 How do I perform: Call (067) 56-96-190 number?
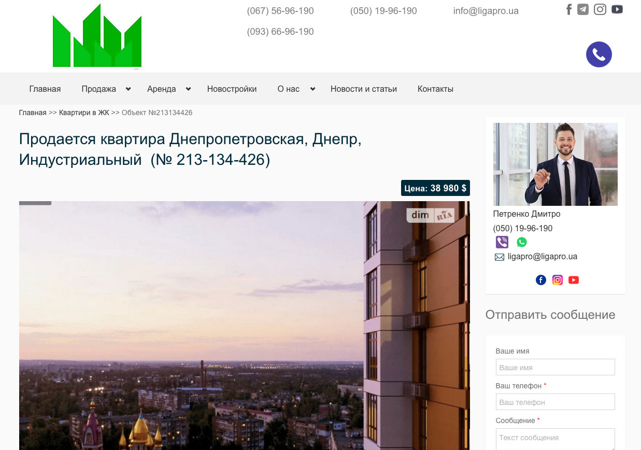pyautogui.click(x=280, y=11)
